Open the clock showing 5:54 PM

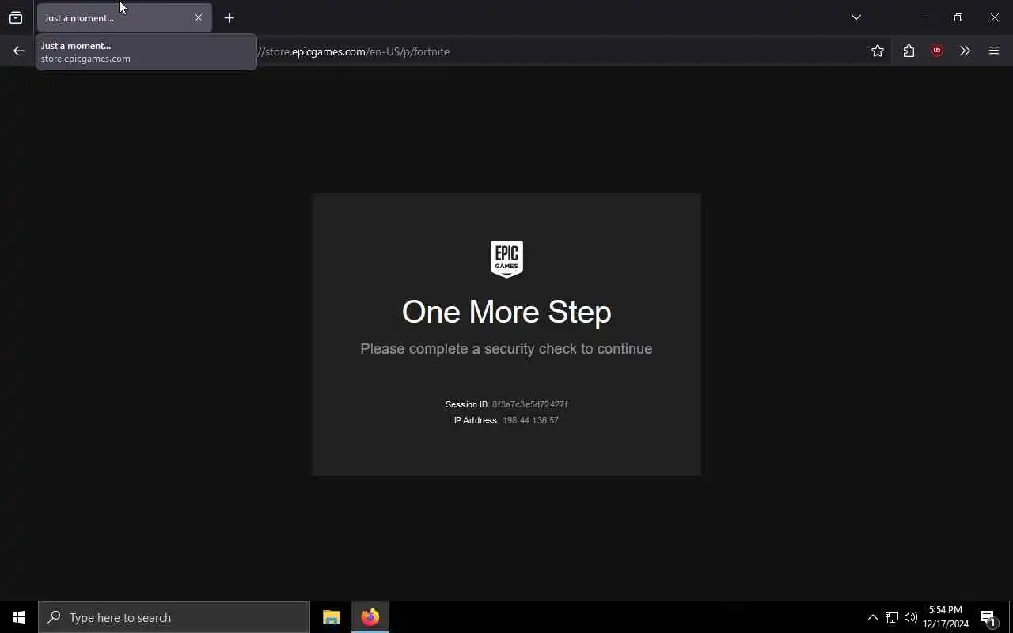pos(946,617)
